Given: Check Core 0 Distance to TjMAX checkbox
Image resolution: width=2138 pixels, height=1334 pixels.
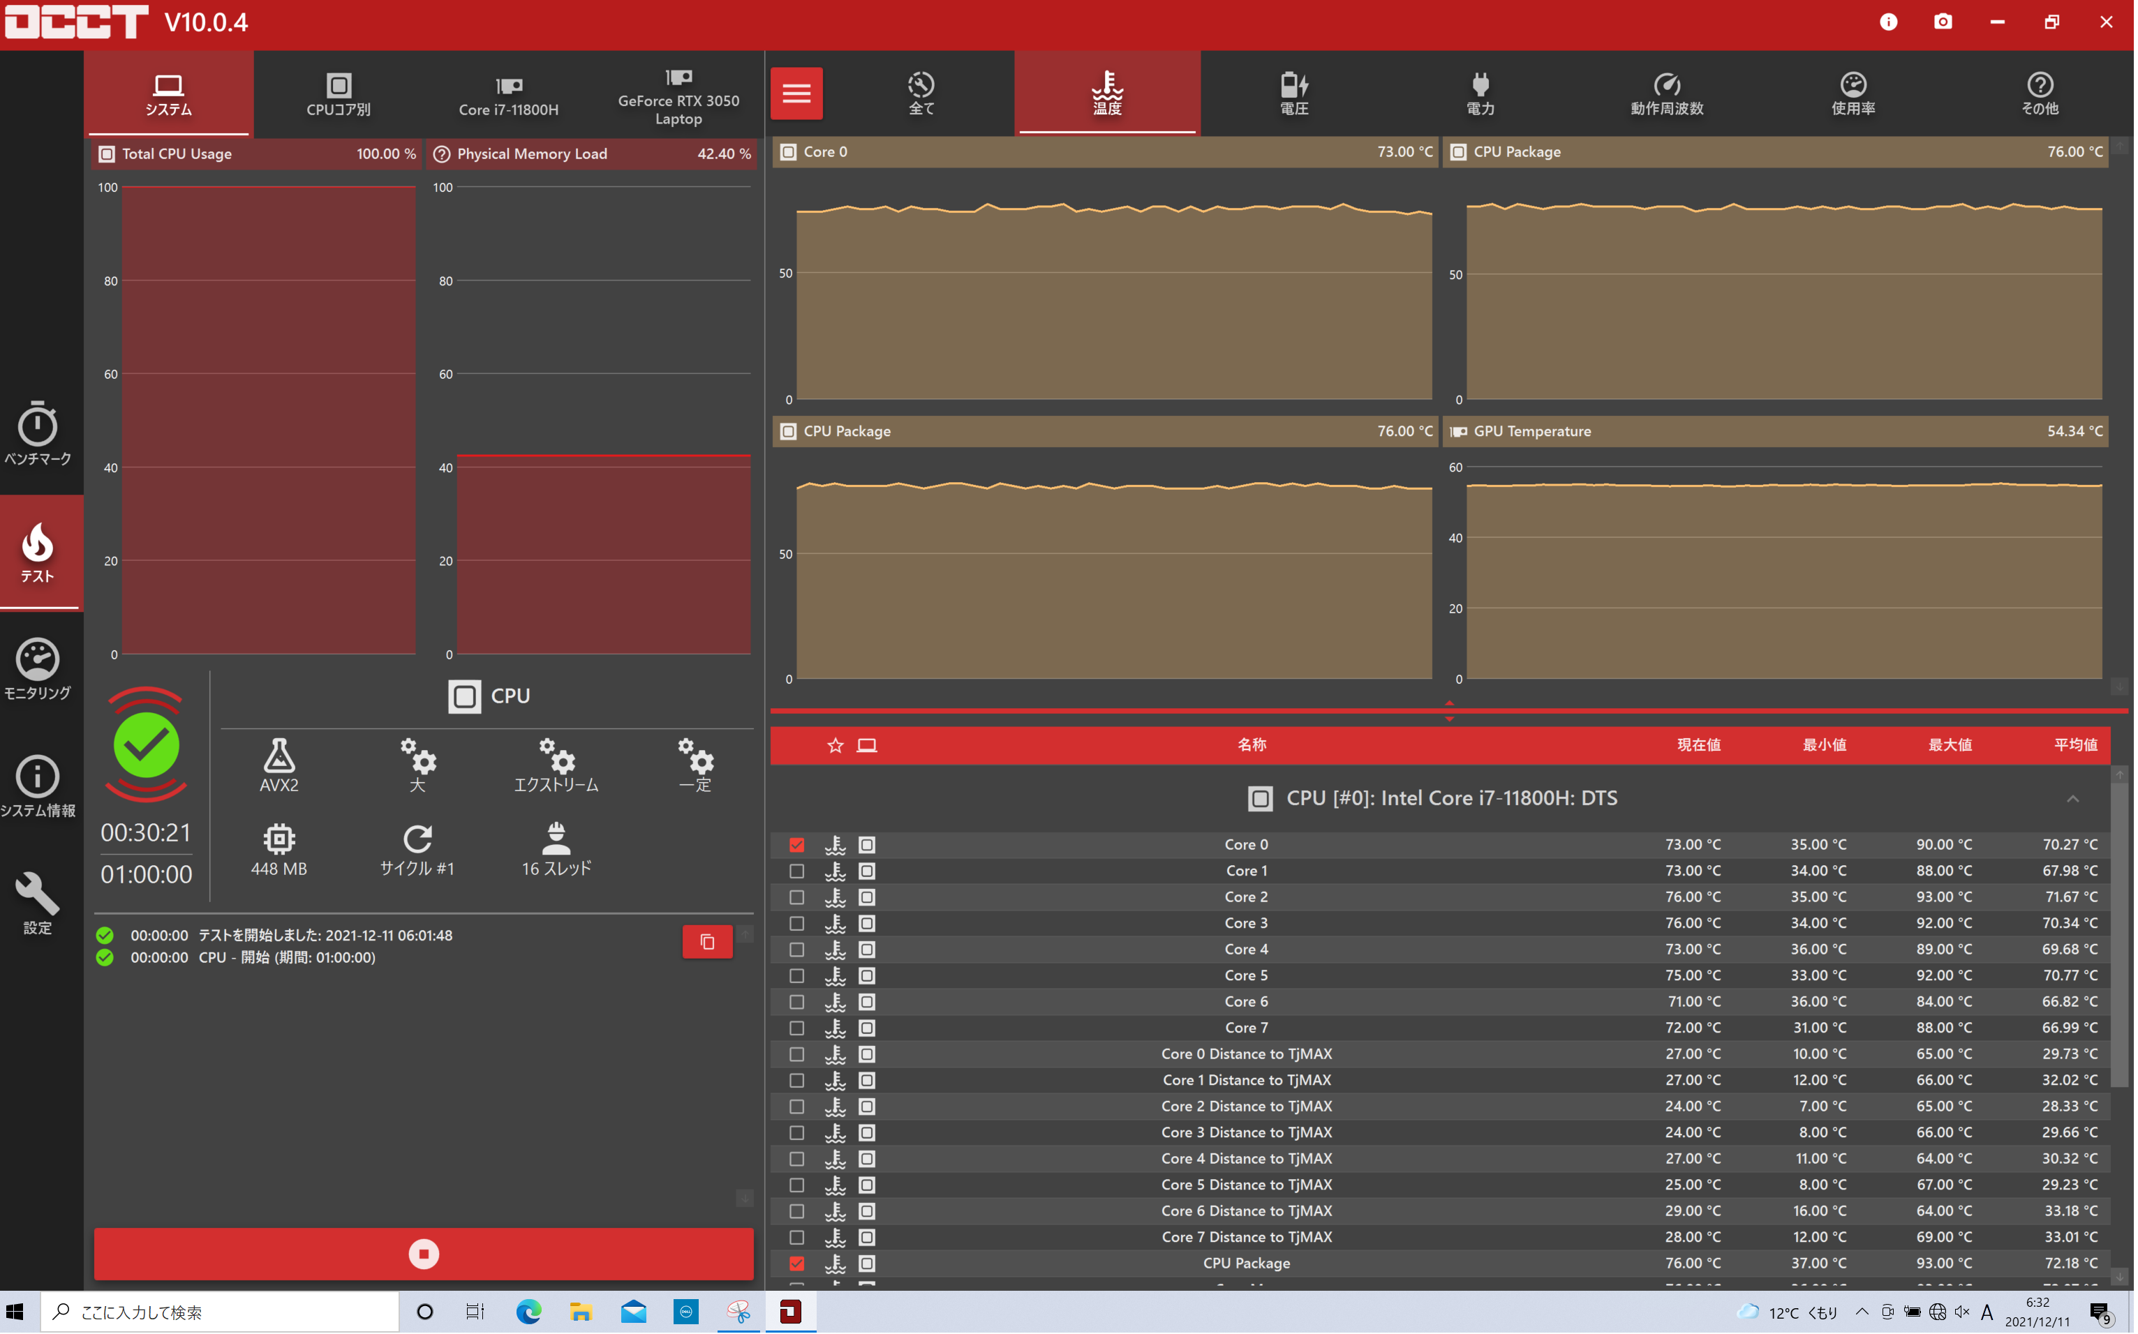Looking at the screenshot, I should tap(797, 1054).
